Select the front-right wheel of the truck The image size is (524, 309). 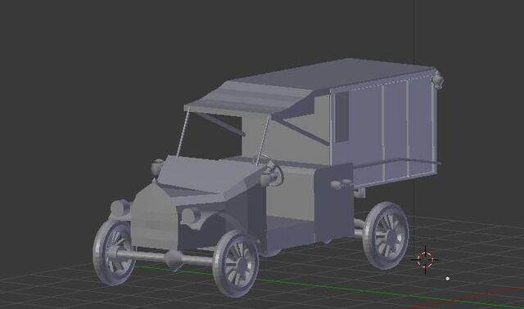coord(236,263)
